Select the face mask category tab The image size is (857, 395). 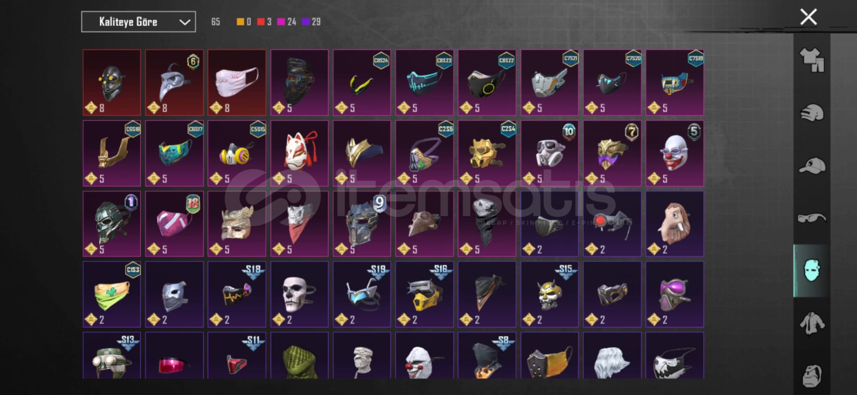point(811,271)
